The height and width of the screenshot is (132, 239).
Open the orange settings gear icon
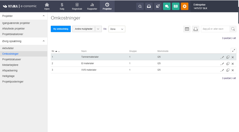tap(185, 6)
